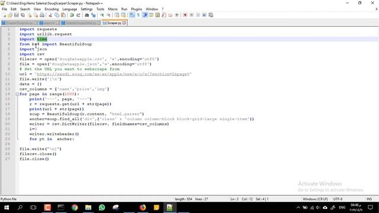Click the souq.com URL on line 10
The image size is (379, 213).
click(x=113, y=74)
